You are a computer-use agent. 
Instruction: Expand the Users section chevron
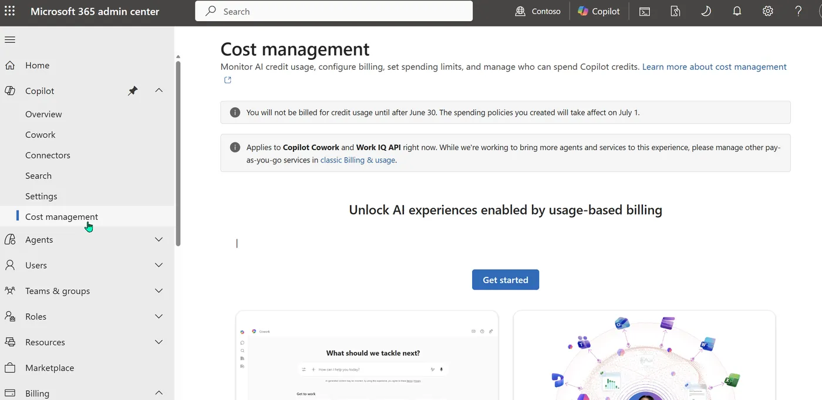[159, 265]
